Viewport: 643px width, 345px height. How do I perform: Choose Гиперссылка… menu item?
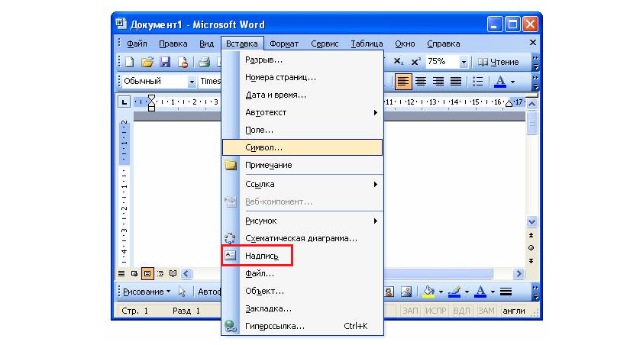pyautogui.click(x=302, y=326)
